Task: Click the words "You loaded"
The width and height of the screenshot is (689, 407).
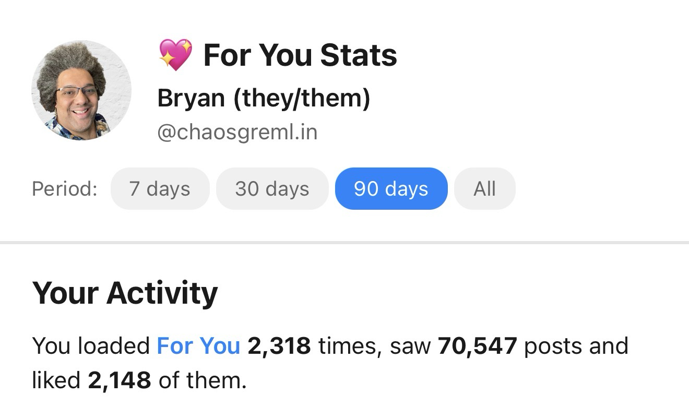Action: pyautogui.click(x=91, y=345)
